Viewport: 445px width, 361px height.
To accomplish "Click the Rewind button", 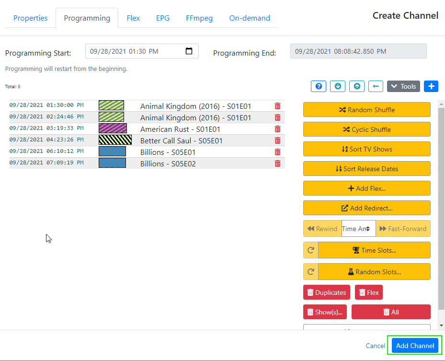I will 322,229.
